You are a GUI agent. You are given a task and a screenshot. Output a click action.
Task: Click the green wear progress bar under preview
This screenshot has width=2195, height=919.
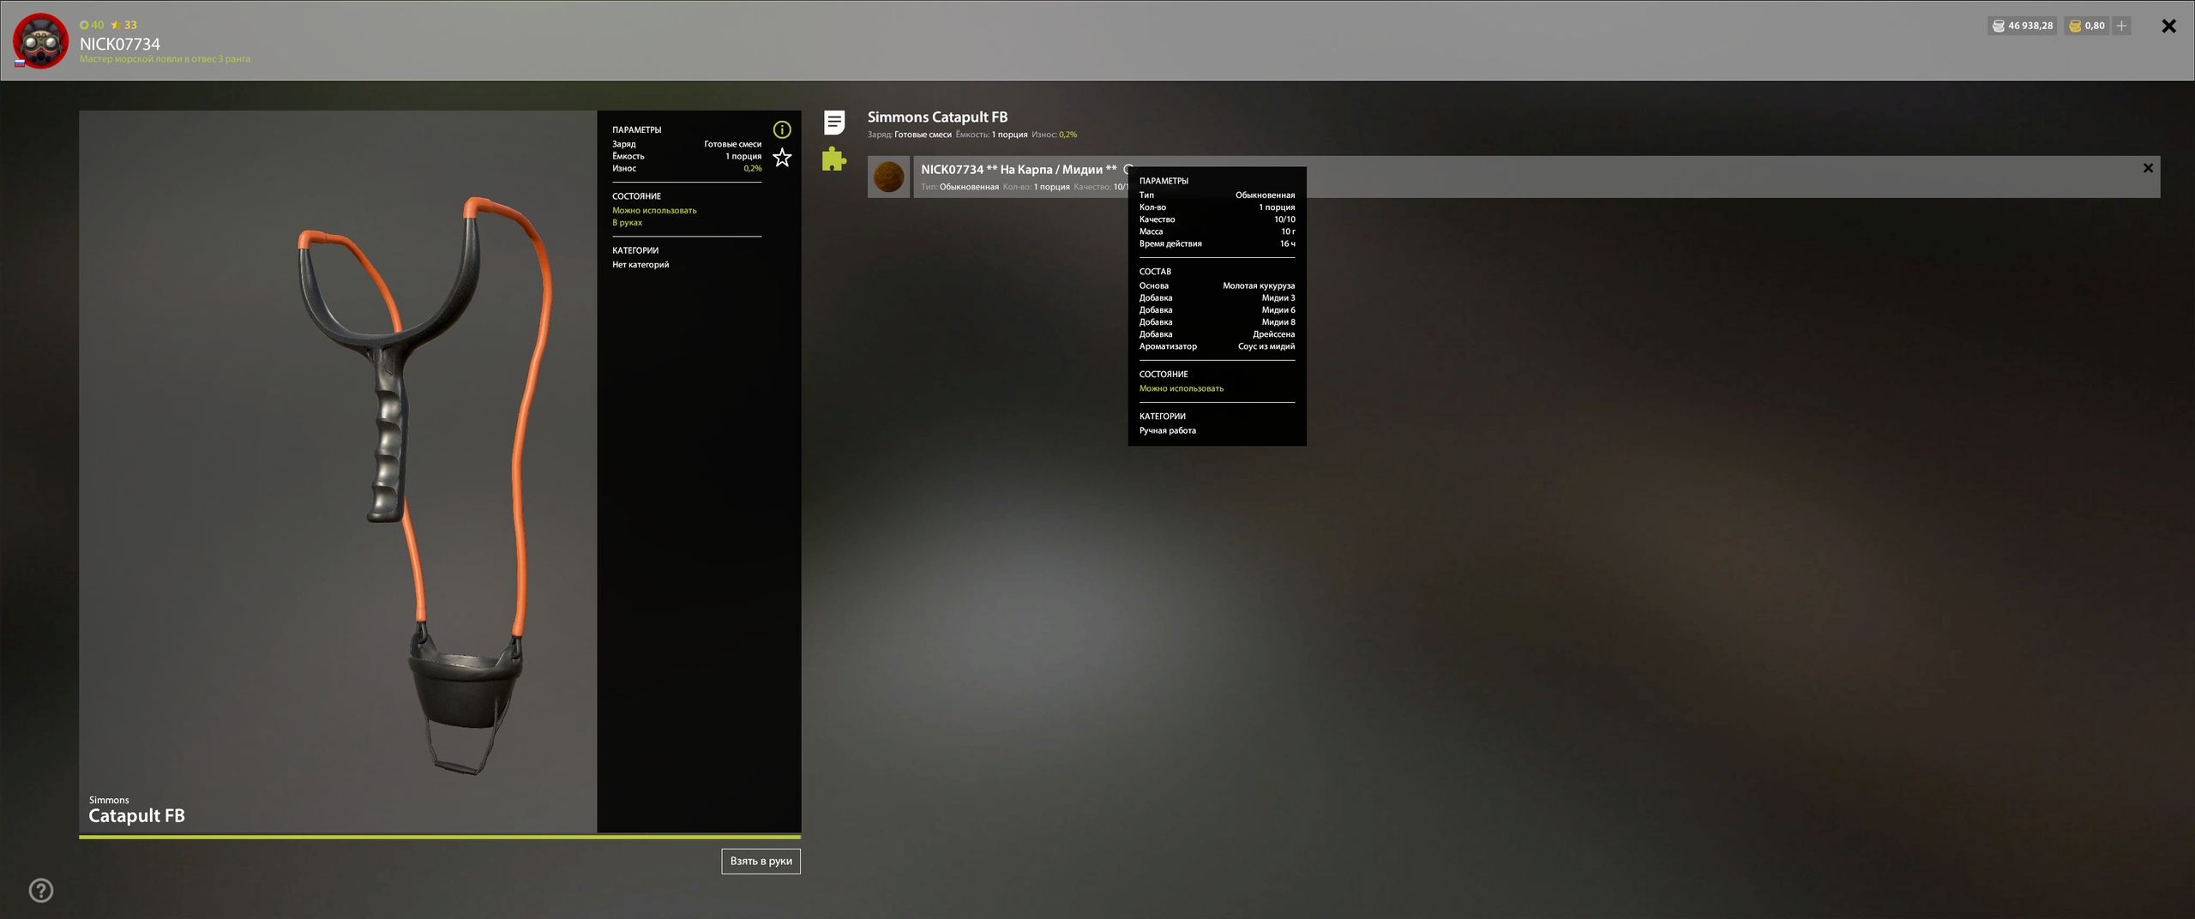[439, 836]
